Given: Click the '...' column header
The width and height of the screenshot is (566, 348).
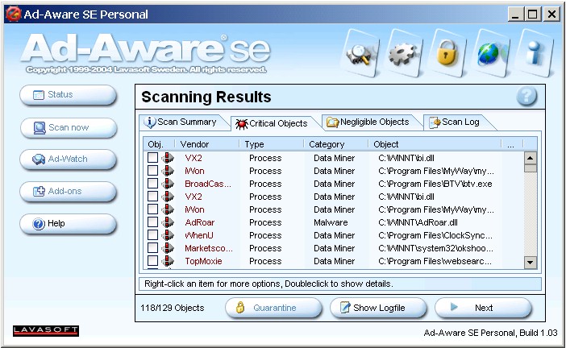Looking at the screenshot, I should click(x=512, y=144).
